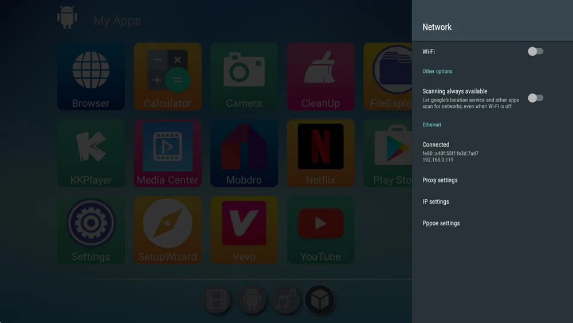Open the Browser app tile

[91, 76]
